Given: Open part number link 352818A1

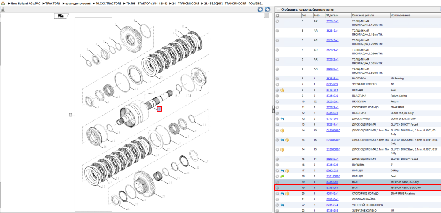Looking at the screenshot, I should click(332, 21).
